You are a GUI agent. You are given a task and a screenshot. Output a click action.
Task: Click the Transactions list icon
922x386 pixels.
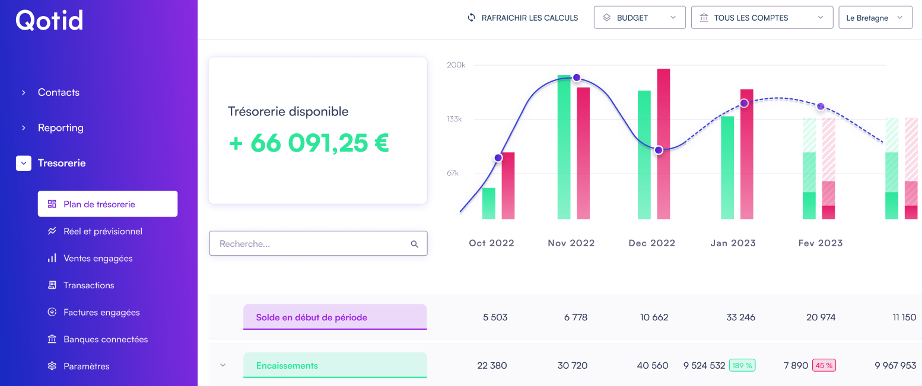point(53,285)
